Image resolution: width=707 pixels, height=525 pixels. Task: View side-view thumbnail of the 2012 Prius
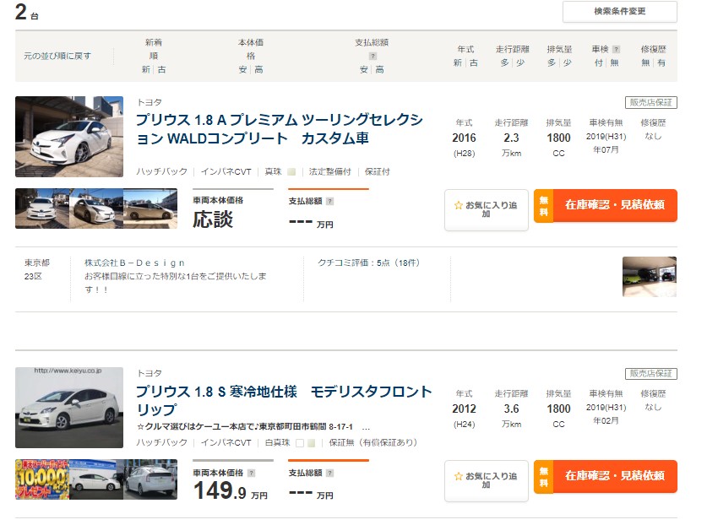pos(96,479)
